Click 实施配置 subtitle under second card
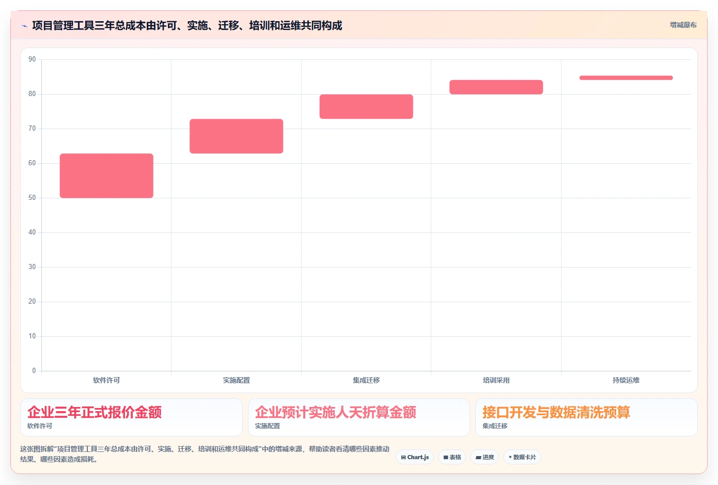Viewport: 718px width, 485px height. pos(268,426)
